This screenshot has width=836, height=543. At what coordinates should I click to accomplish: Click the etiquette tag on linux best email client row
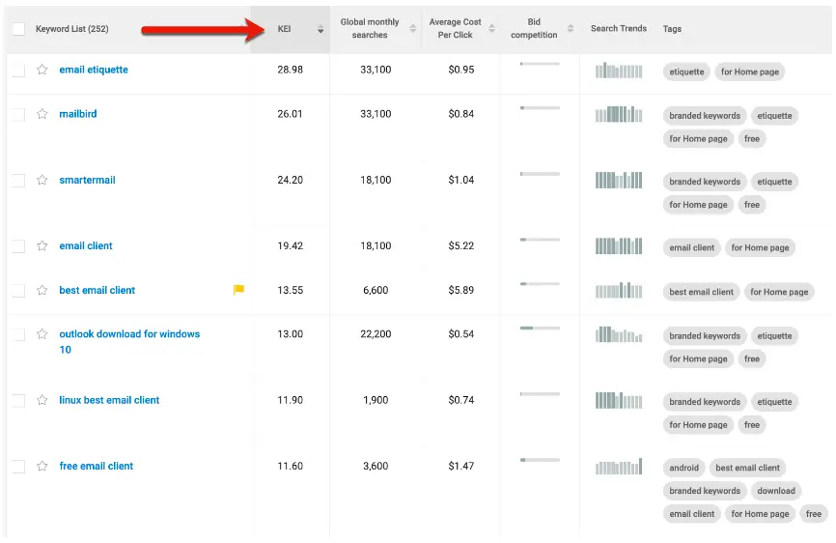pos(774,402)
